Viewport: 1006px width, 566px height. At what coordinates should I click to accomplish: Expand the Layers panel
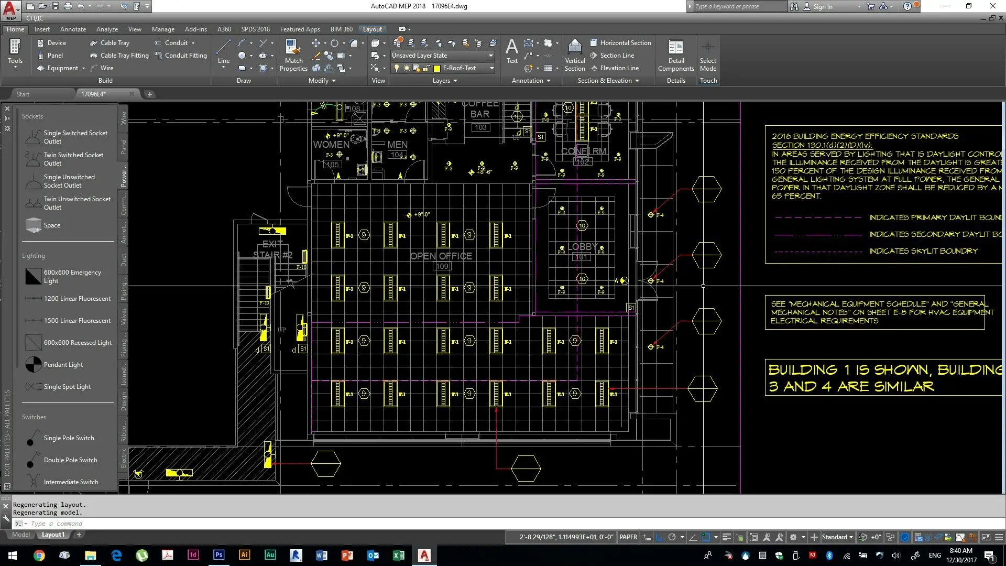point(445,81)
